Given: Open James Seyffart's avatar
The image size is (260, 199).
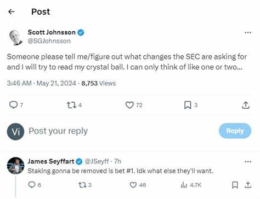Looking at the screenshot, I should [15, 166].
